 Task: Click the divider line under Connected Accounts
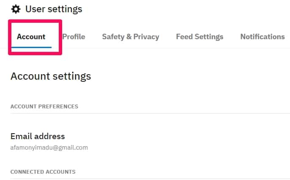pyautogui.click(x=150, y=179)
